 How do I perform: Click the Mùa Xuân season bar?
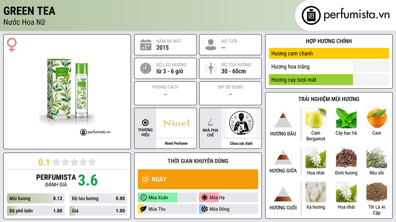167,198
